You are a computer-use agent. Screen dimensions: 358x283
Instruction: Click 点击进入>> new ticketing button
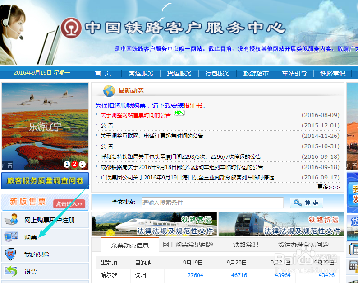click(x=69, y=204)
